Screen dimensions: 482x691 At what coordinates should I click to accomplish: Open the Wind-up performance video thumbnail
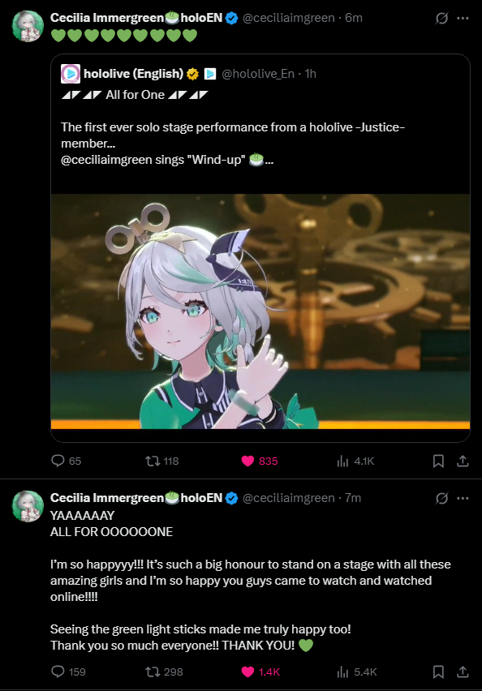[x=260, y=311]
